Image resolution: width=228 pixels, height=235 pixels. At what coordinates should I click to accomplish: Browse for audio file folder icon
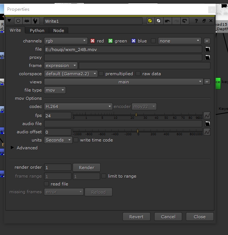click(208, 124)
